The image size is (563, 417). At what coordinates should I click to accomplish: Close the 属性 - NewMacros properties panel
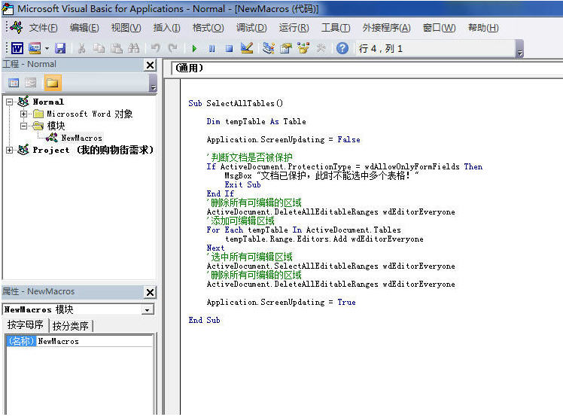click(x=150, y=292)
